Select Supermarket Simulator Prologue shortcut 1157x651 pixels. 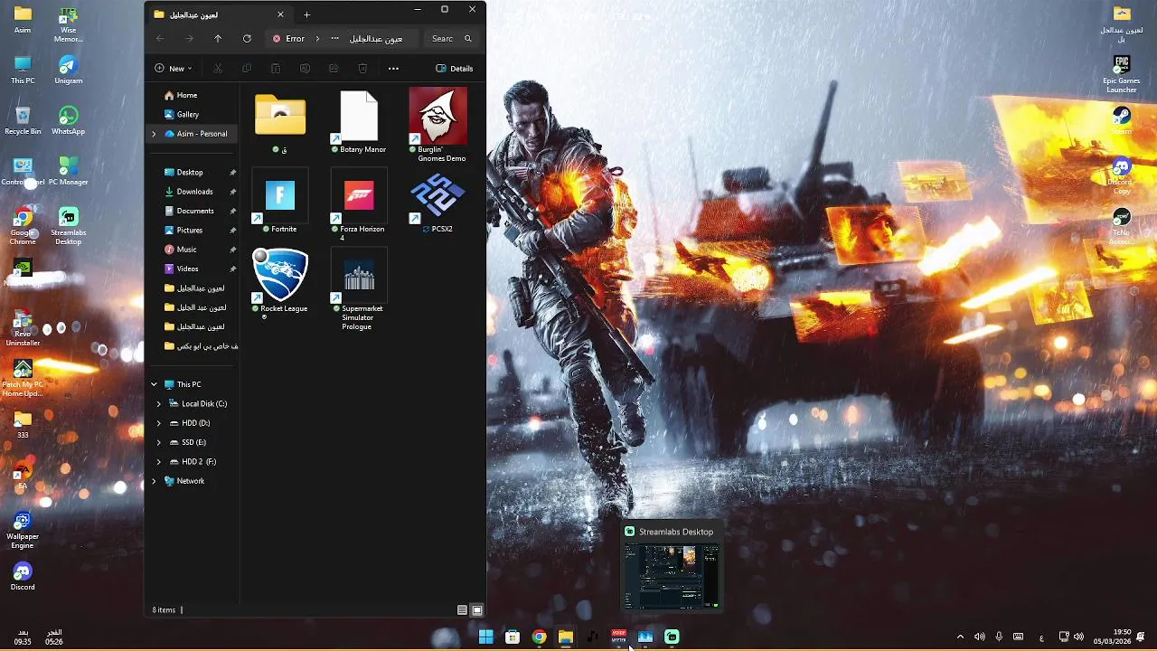click(x=359, y=288)
